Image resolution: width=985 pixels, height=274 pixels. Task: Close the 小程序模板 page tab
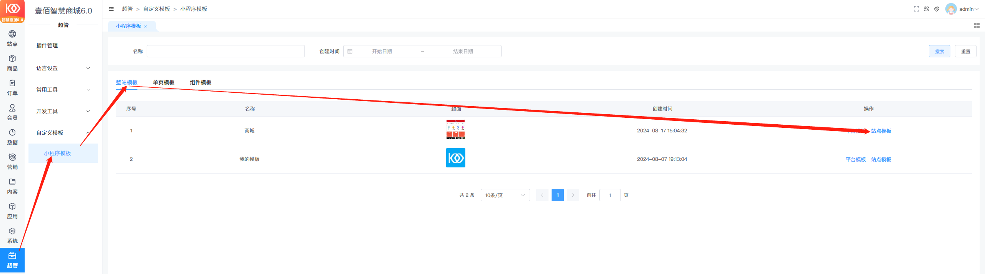click(x=145, y=26)
